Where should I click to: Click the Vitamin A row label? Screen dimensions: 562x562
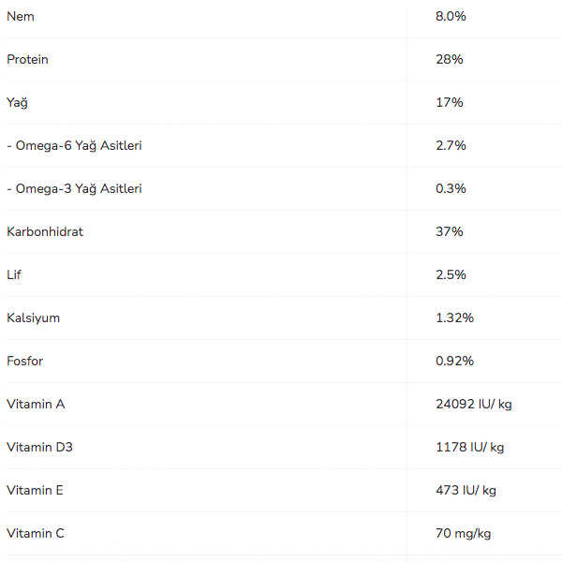point(36,405)
